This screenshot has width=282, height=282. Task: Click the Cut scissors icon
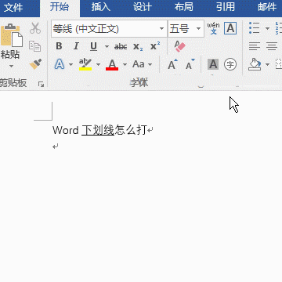(35, 28)
